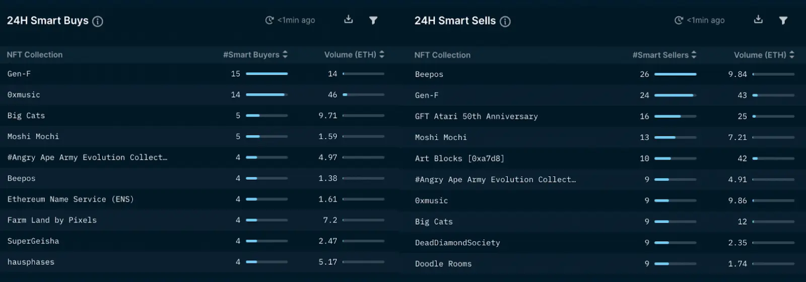
Task: Click info icon beside 24H Smart Sells
Action: click(505, 21)
